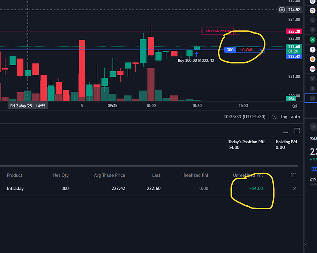This screenshot has height=253, width=317.
Task: Select the Intraday product cell
Action: [15, 188]
